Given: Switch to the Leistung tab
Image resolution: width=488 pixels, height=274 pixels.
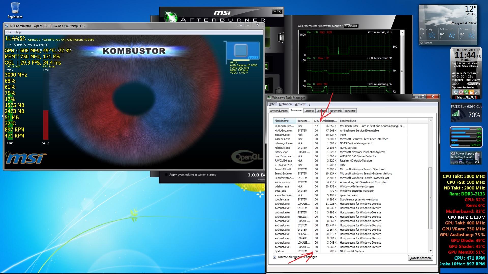Looking at the screenshot, I should point(322,111).
